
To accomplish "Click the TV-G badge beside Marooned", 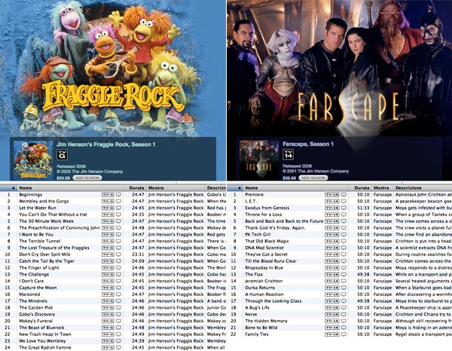I will [107, 295].
